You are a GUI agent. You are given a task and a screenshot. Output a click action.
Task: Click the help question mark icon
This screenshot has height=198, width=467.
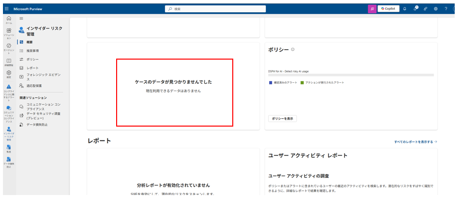pos(446,9)
